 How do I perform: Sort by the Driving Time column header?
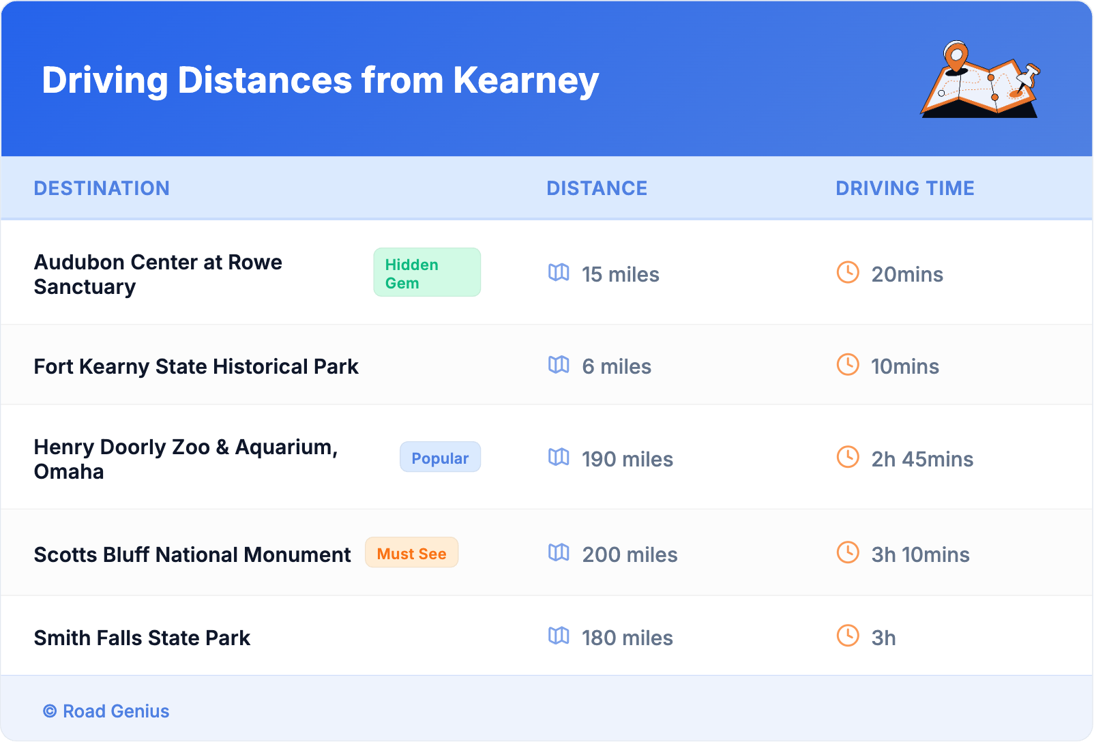pos(905,188)
